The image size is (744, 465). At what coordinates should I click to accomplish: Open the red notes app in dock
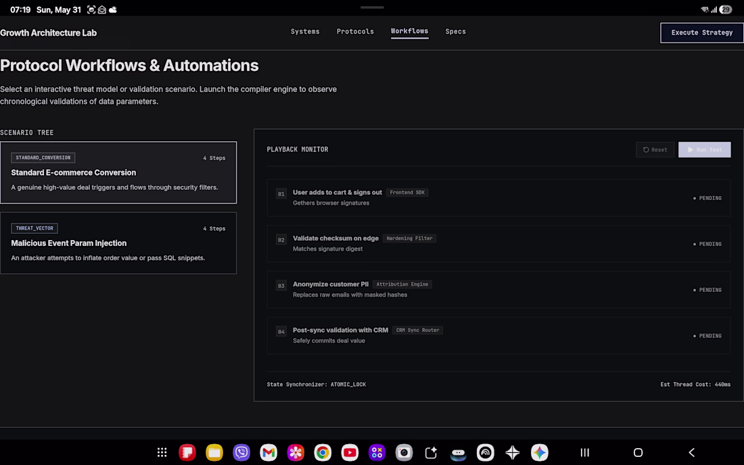(x=187, y=453)
